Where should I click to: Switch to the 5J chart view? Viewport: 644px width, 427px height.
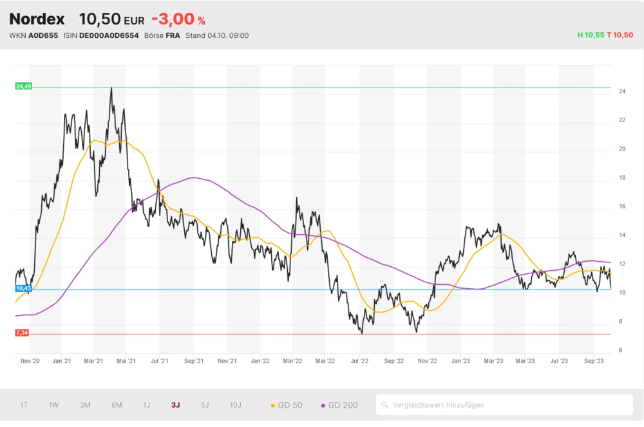point(205,405)
